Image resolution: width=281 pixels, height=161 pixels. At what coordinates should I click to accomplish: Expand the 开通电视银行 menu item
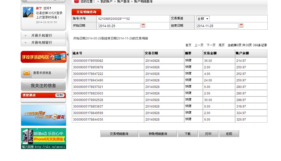click(x=42, y=42)
